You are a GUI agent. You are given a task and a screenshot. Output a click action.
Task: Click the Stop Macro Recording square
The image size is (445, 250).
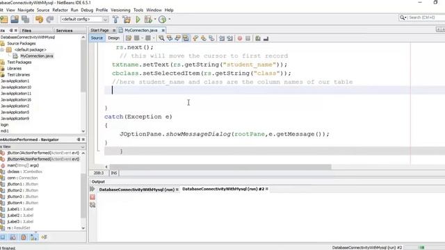click(248, 38)
